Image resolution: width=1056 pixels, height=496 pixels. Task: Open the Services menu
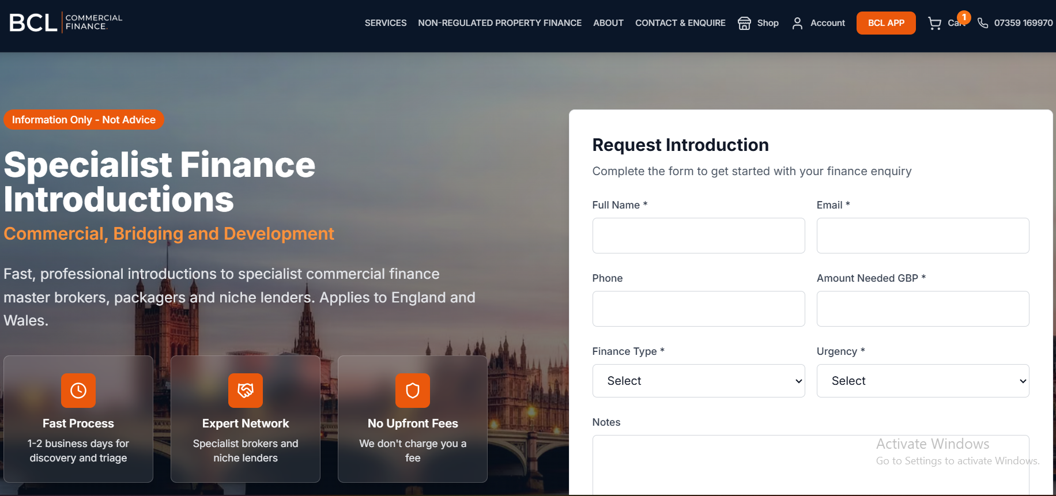coord(385,23)
